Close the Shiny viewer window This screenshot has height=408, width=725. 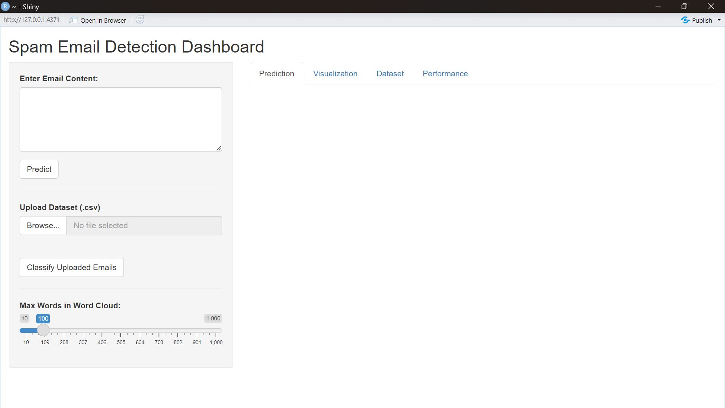tap(711, 6)
